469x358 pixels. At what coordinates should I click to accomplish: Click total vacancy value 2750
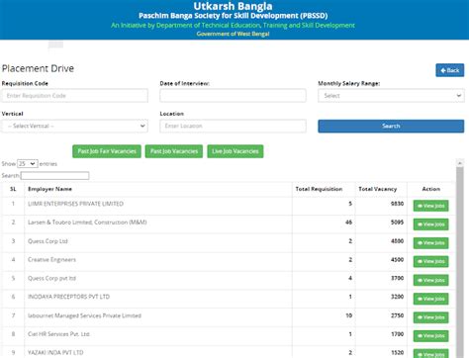(x=397, y=315)
